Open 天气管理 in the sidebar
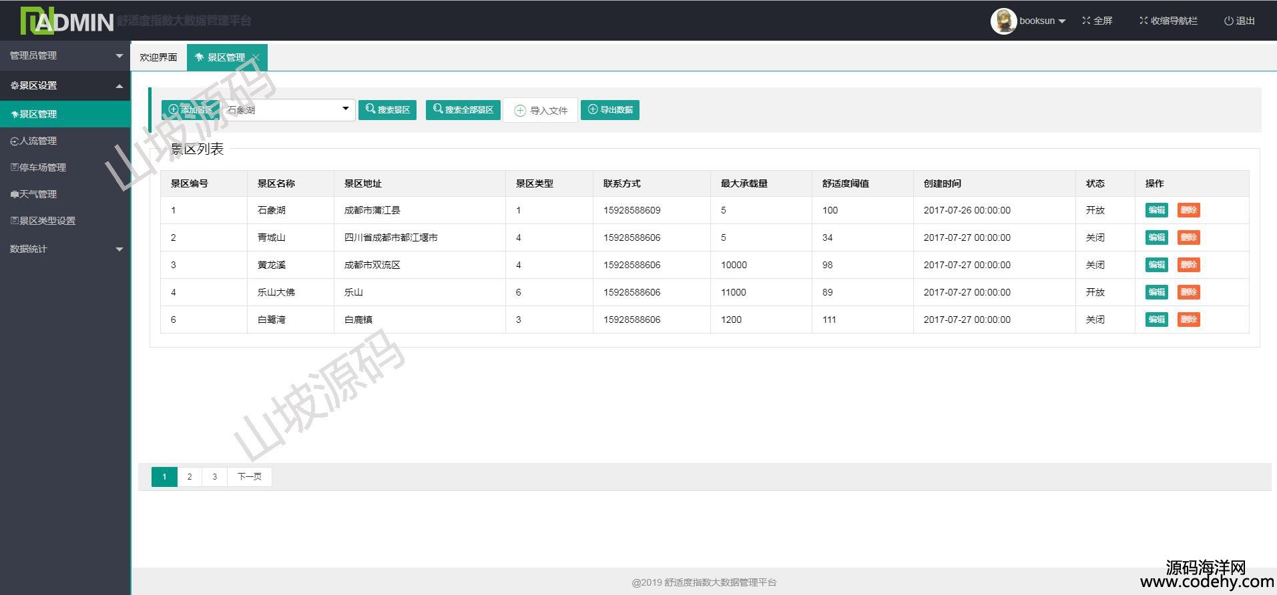The width and height of the screenshot is (1277, 595). point(38,194)
